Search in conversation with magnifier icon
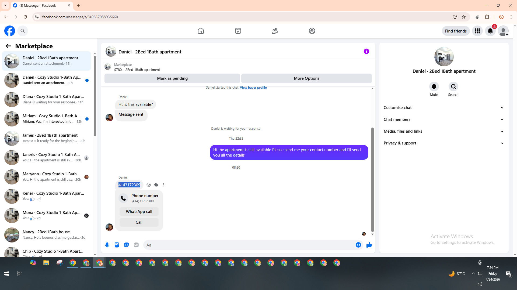Image resolution: width=517 pixels, height=290 pixels. pyautogui.click(x=453, y=86)
